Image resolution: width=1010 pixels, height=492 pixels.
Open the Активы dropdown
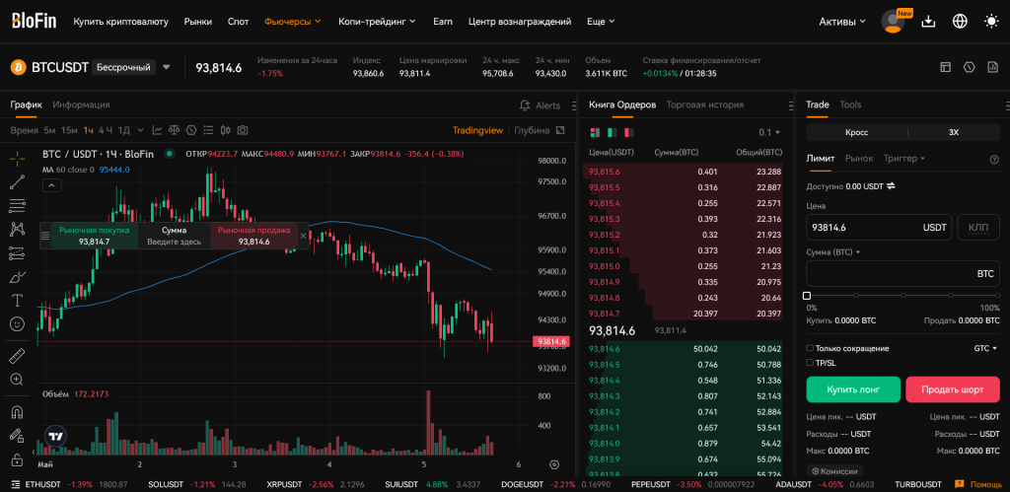842,22
